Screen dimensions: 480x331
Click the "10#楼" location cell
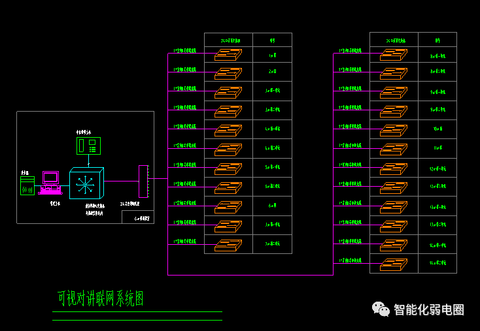pyautogui.click(x=437, y=129)
